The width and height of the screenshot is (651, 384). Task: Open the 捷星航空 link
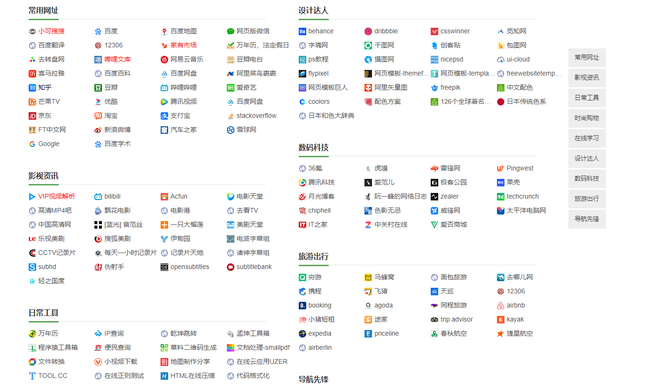(x=520, y=334)
